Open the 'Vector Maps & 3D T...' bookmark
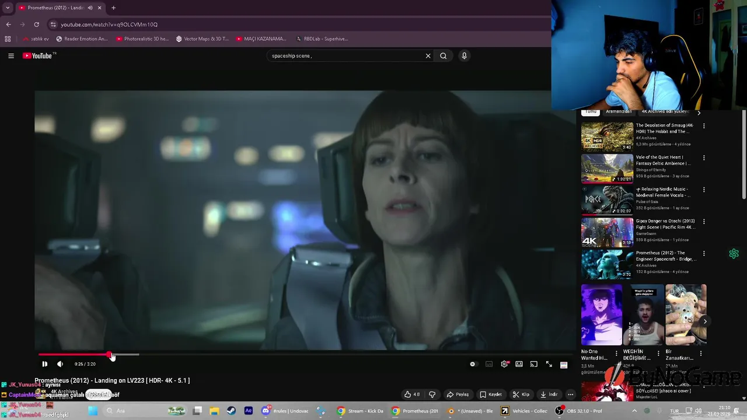The image size is (747, 420). pyautogui.click(x=203, y=39)
